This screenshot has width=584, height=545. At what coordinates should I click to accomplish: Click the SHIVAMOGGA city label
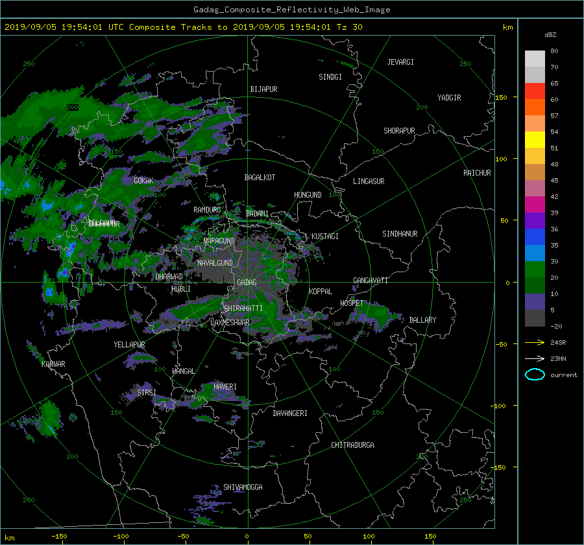[x=243, y=487]
